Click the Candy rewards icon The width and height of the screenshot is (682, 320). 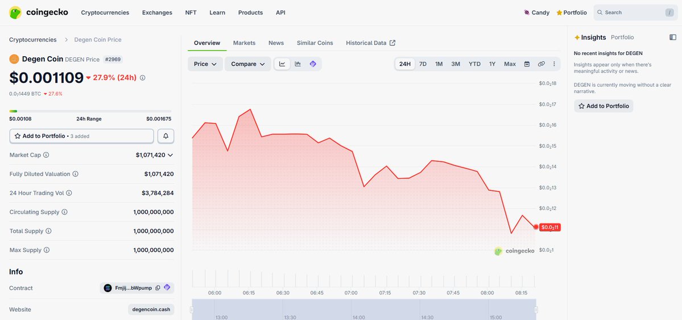[x=527, y=12]
